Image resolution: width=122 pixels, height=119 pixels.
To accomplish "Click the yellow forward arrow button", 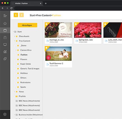I will (x=22, y=15).
